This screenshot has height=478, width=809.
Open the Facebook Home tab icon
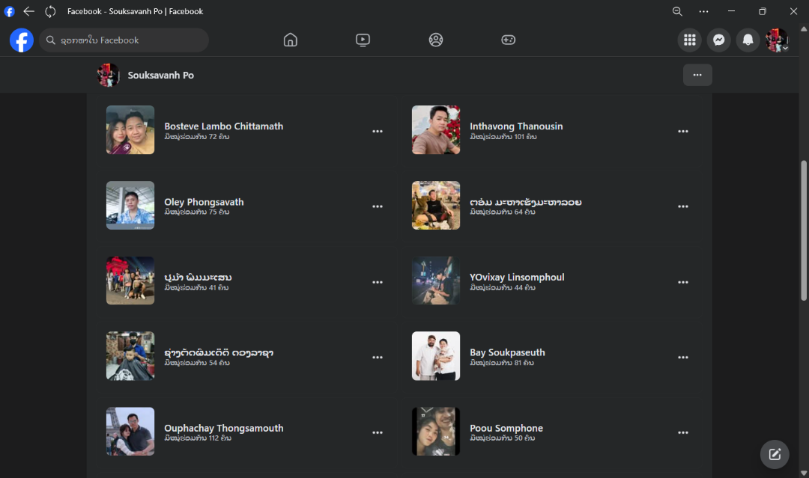(x=291, y=40)
